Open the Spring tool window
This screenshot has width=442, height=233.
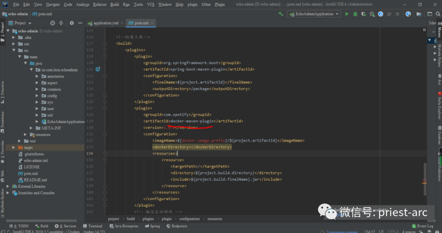pyautogui.click(x=152, y=226)
